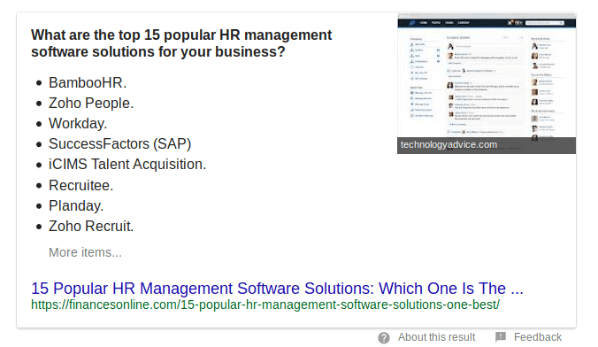598x347 pixels.
Task: Open the About this result link
Action: [x=437, y=337]
